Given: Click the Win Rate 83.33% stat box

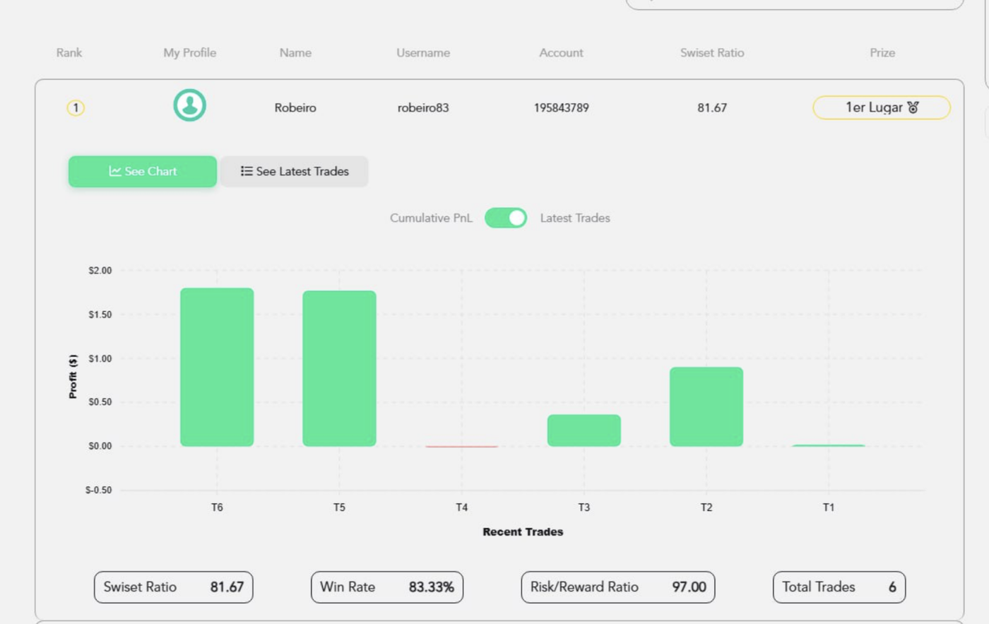Looking at the screenshot, I should (386, 587).
